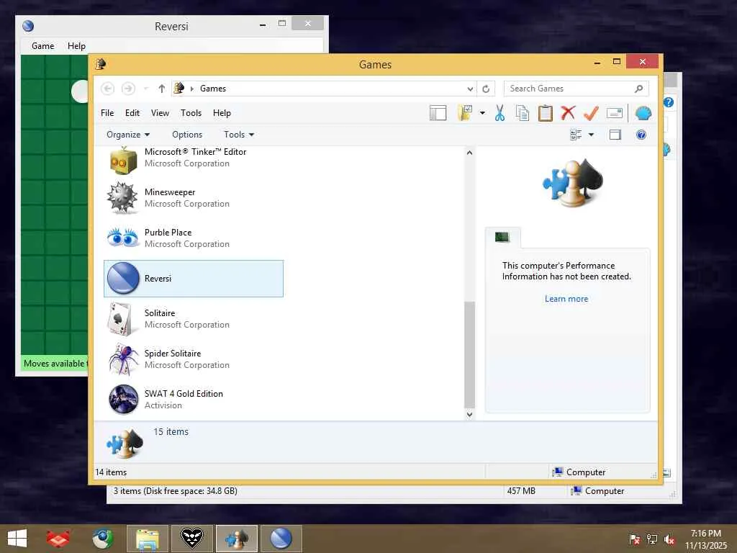Image resolution: width=737 pixels, height=553 pixels.
Task: Open the Tools menu in the menu bar
Action: coord(191,113)
